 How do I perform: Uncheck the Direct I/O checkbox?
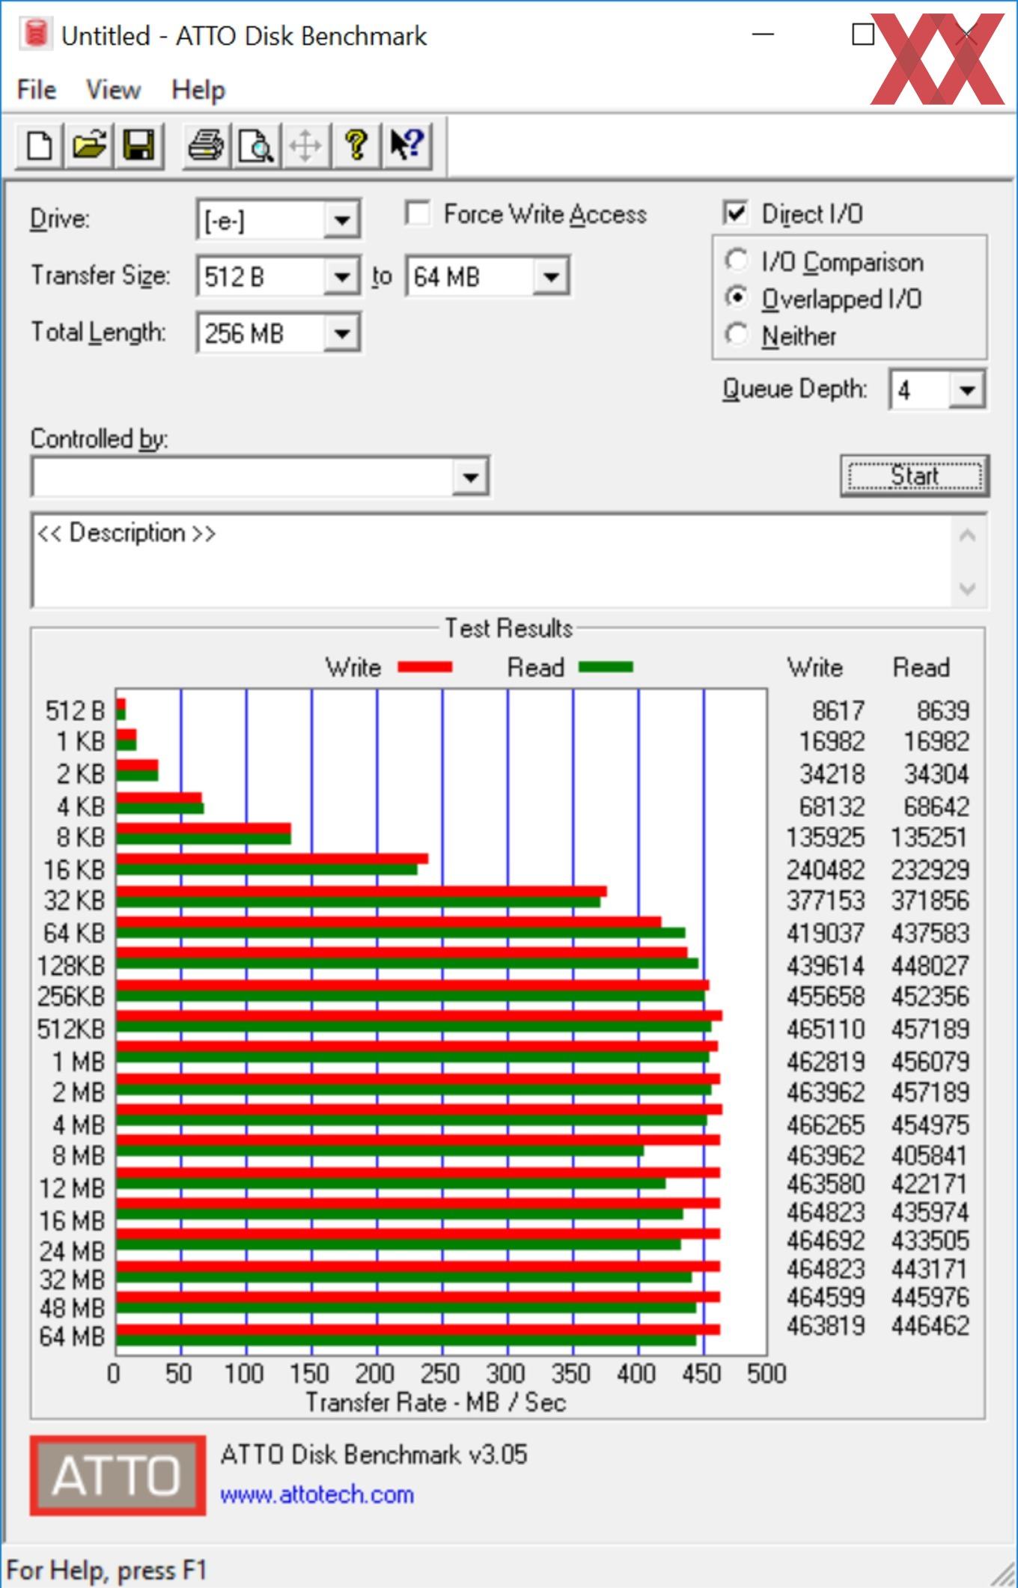point(736,213)
